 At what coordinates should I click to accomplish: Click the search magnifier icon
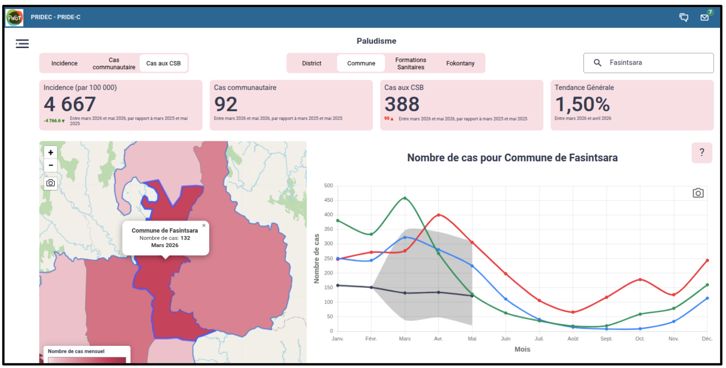point(597,63)
